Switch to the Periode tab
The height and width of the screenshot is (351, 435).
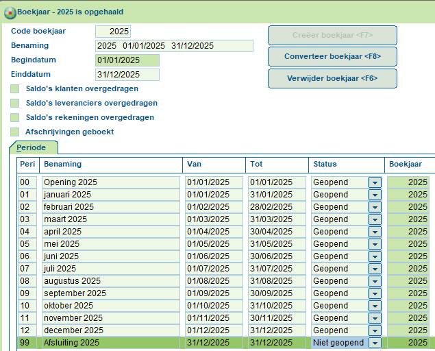click(33, 147)
